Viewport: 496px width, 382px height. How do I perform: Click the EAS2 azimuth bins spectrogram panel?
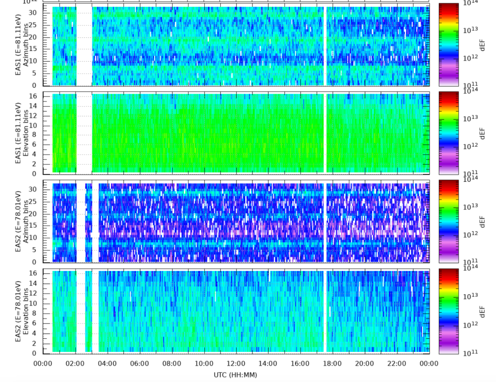pos(236,221)
